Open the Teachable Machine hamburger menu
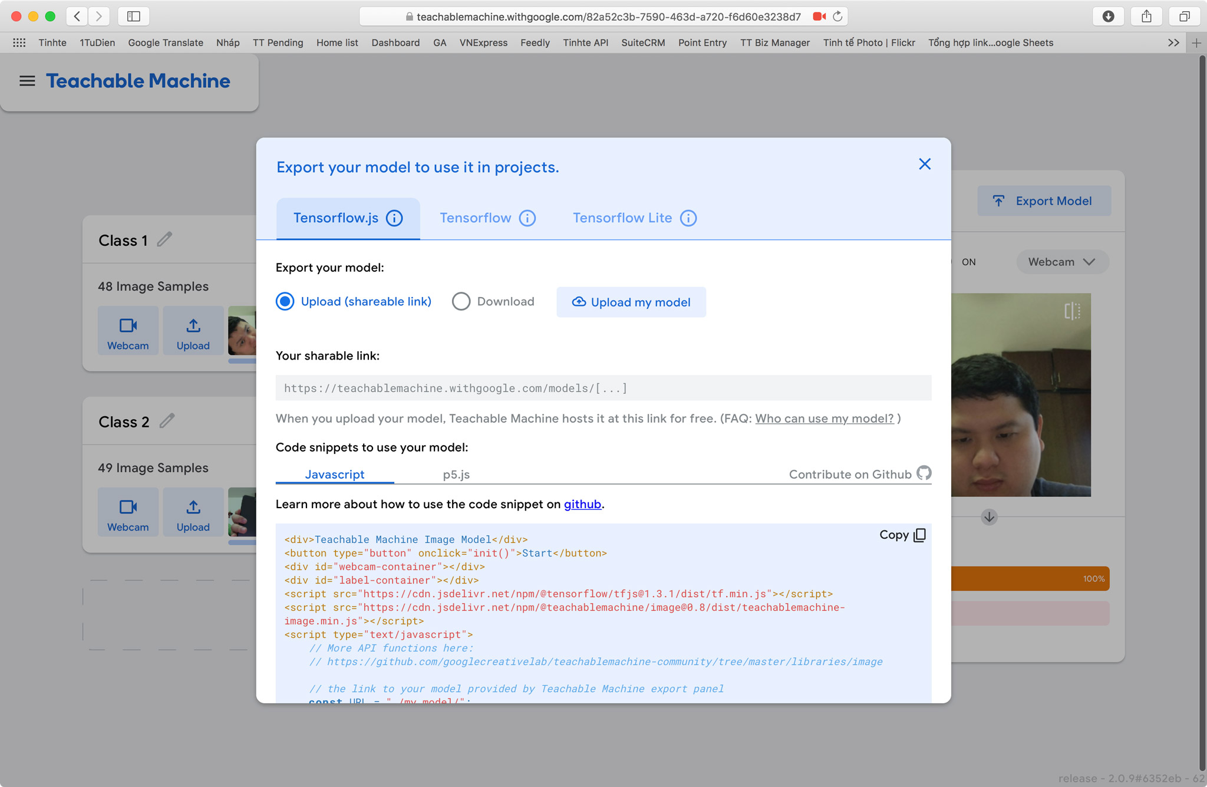 [27, 81]
